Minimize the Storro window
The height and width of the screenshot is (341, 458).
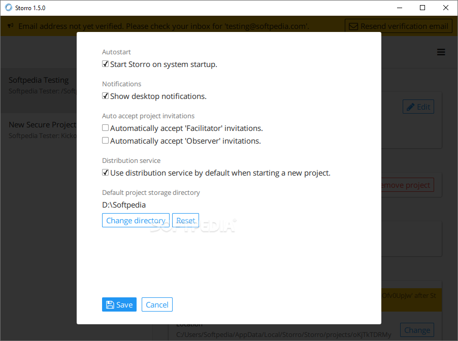pos(400,8)
